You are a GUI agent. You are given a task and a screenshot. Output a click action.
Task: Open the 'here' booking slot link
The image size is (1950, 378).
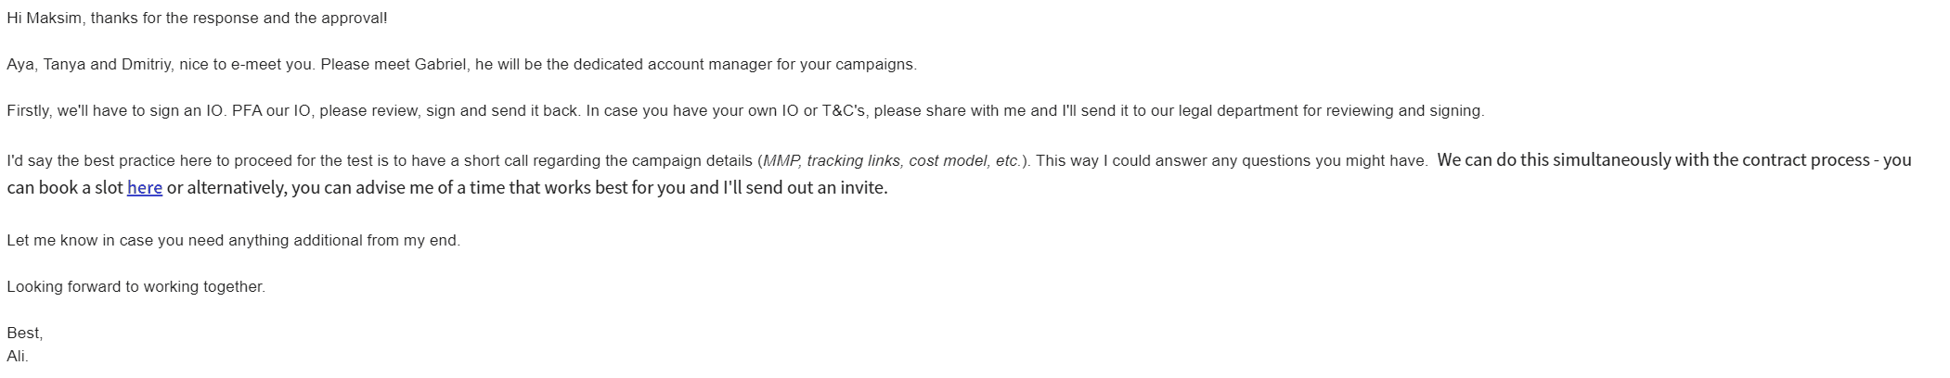tap(144, 188)
